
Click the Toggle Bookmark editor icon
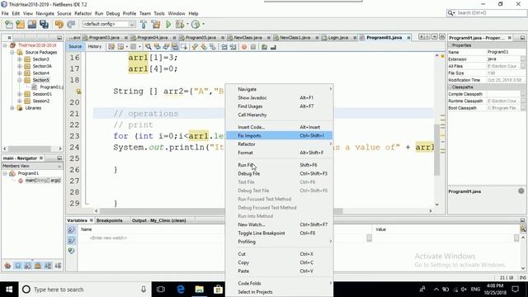tap(213, 47)
